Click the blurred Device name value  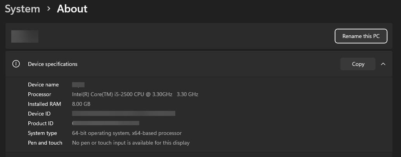coord(78,85)
